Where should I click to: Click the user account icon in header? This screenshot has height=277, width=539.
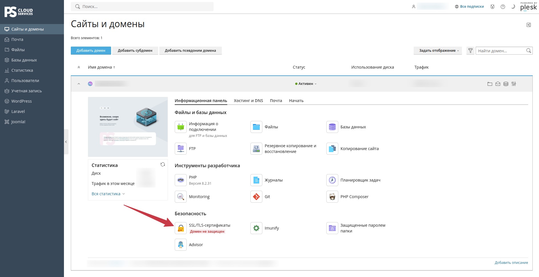(x=413, y=7)
